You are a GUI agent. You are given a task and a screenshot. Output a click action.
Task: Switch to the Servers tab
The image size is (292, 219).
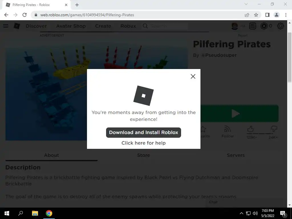coord(236,155)
